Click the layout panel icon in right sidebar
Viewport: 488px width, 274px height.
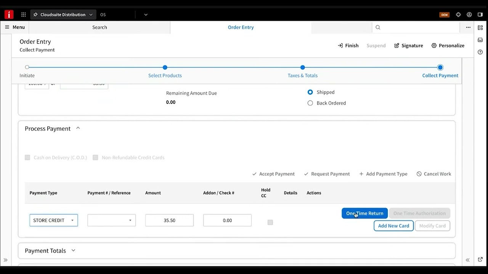tap(480, 27)
